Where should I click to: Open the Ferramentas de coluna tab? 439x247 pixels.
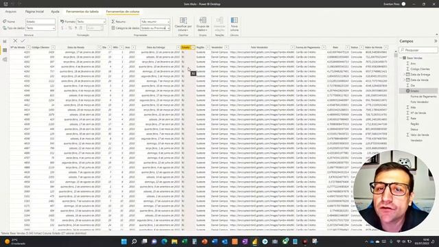point(123,12)
